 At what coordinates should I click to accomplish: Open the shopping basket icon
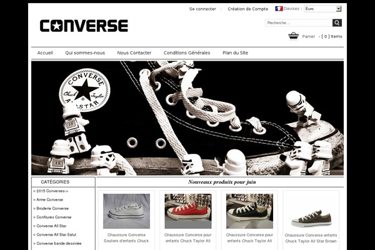(x=294, y=36)
